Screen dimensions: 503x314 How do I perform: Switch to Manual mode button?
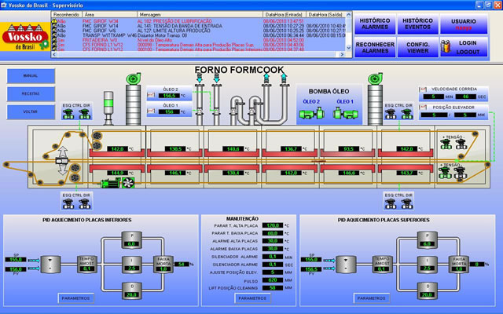tap(31, 76)
